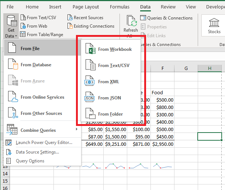Select column F header
Screen dimensions: 225x190
click(163, 68)
